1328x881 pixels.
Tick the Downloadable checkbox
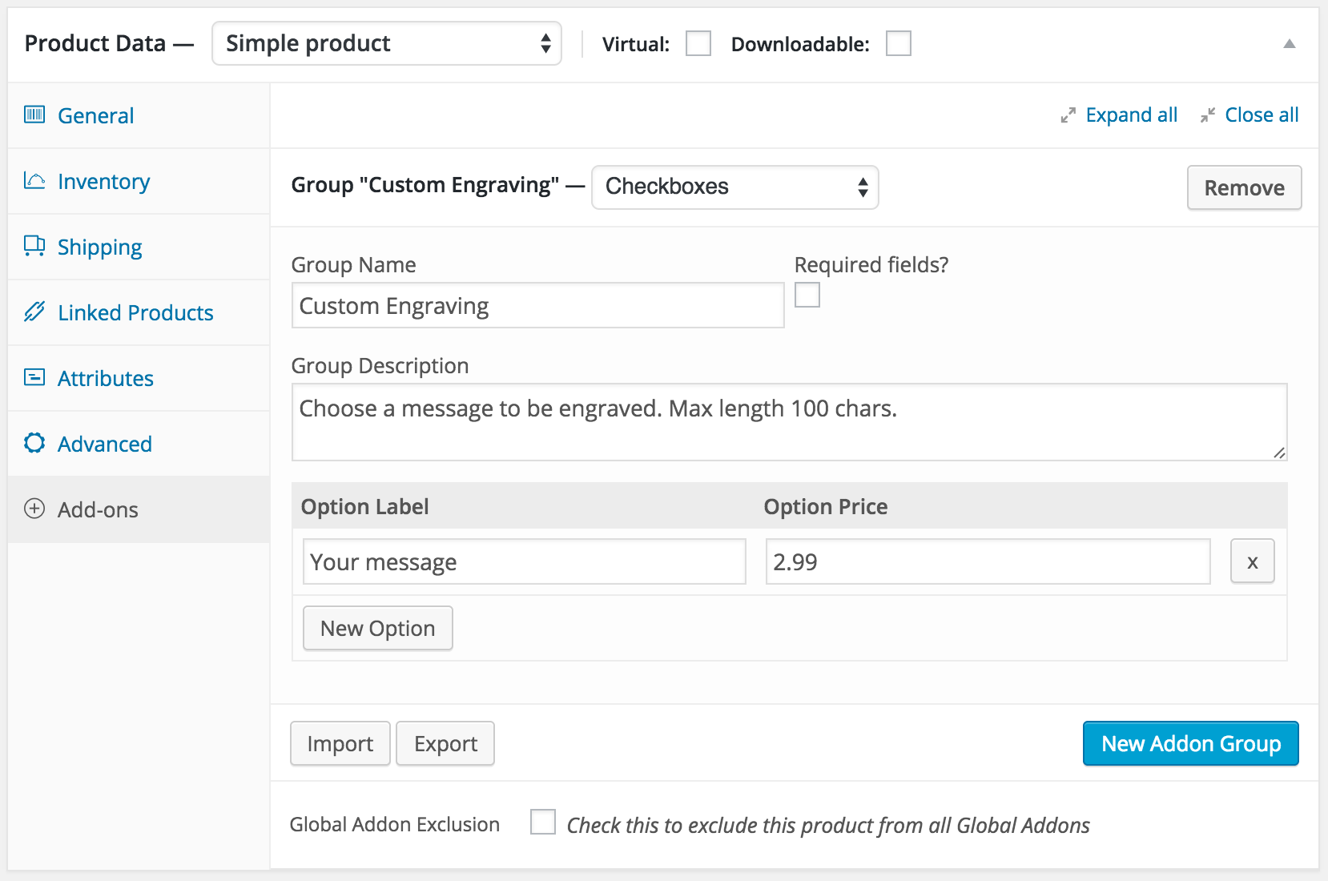pos(899,43)
